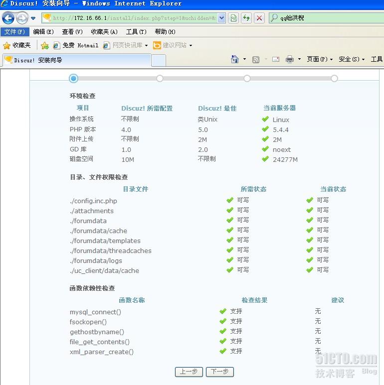Expand the Print dropdown arrow

pyautogui.click(x=299, y=59)
